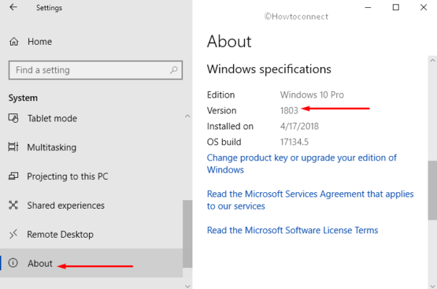Open Shared experiences settings

[66, 205]
